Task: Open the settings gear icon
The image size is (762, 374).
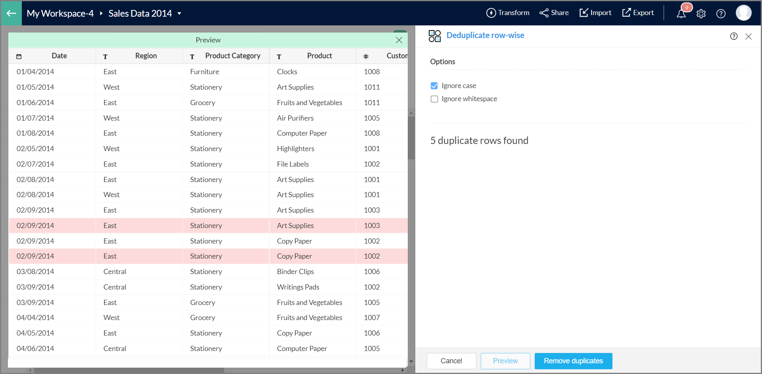Action: (x=701, y=14)
